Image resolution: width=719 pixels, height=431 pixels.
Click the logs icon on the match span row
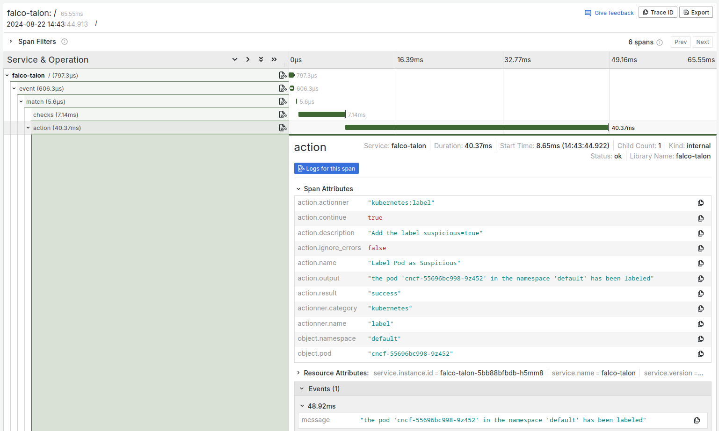[x=283, y=101]
